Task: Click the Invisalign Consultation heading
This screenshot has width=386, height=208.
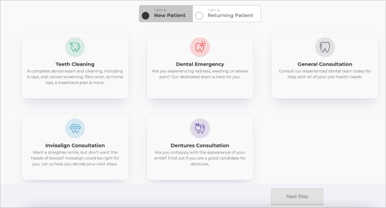Action: pos(75,145)
